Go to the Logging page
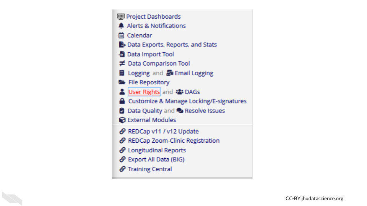This screenshot has height=206, width=367. click(139, 73)
